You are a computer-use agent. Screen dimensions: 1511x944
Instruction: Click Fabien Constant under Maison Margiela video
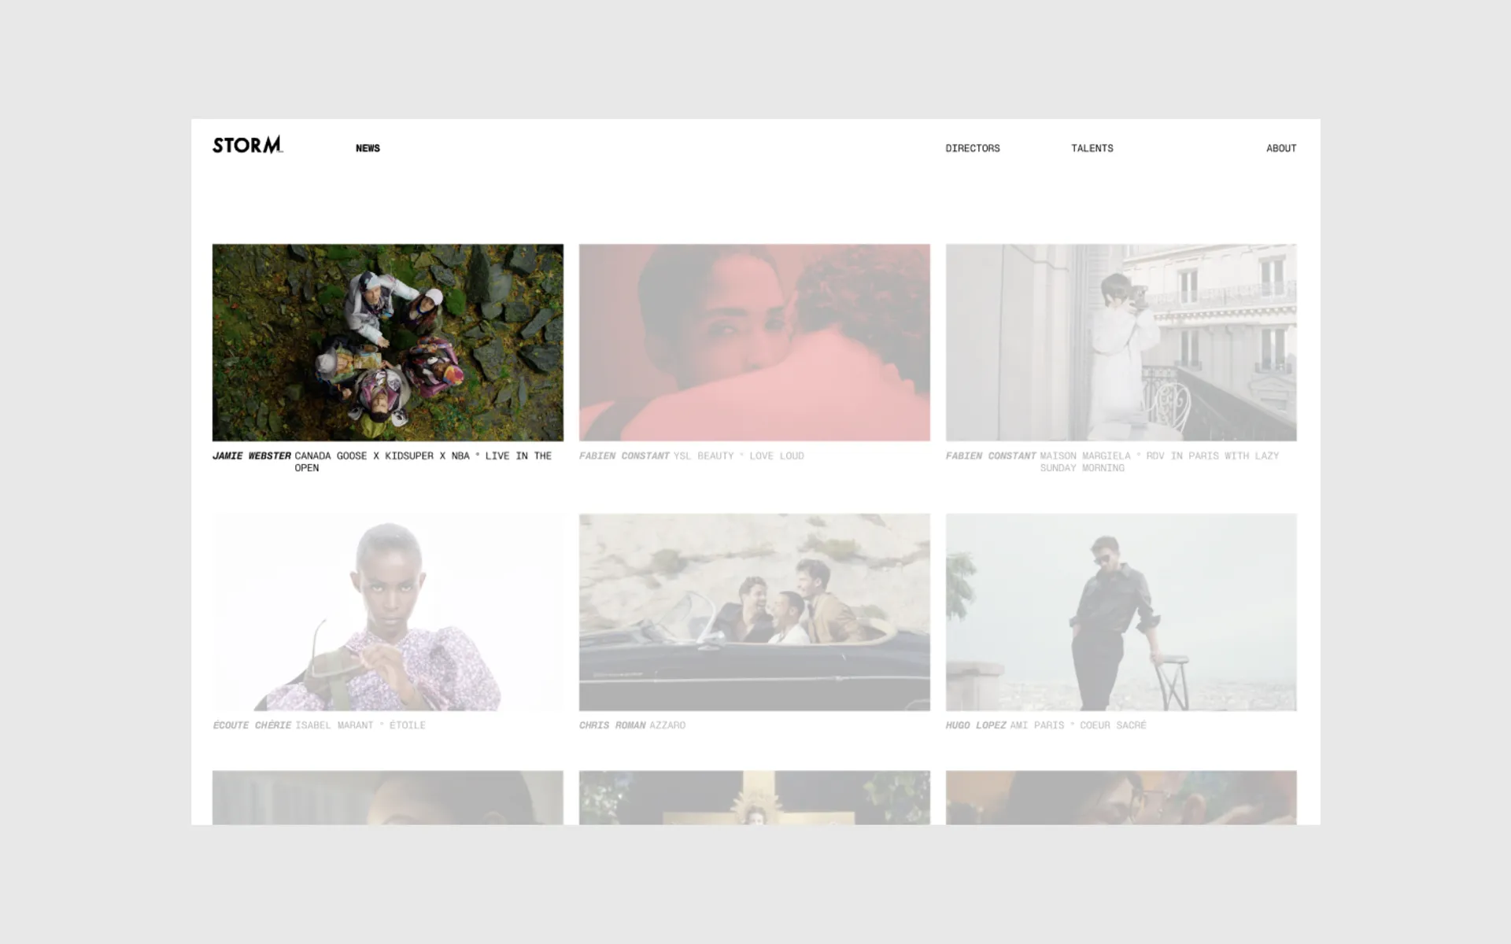tap(991, 456)
